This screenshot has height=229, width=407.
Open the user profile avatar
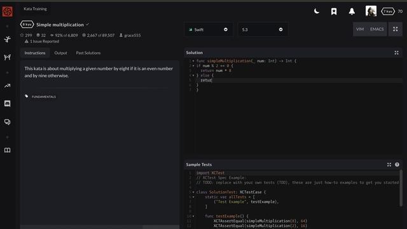tap(371, 11)
